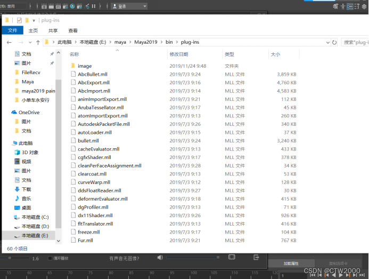Open 3D 对象 in the navigation pane
This screenshot has height=279, width=369.
30,153
